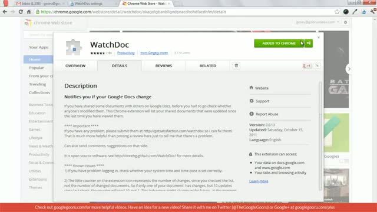377x212 pixels.
Task: Select the Details tab
Action: 120,65
